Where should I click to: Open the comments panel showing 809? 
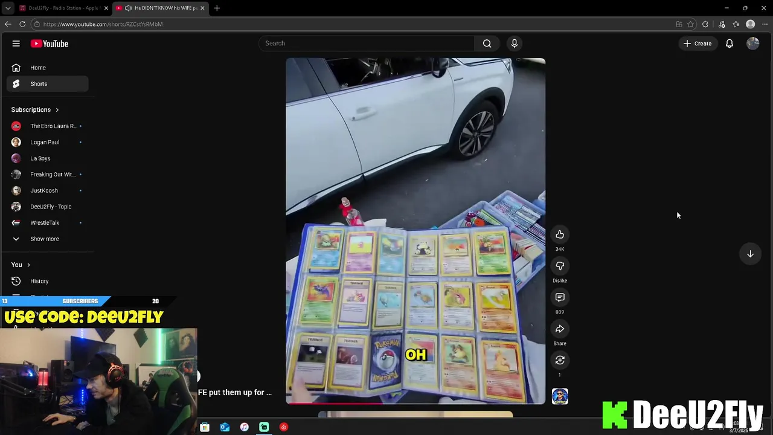(560, 297)
